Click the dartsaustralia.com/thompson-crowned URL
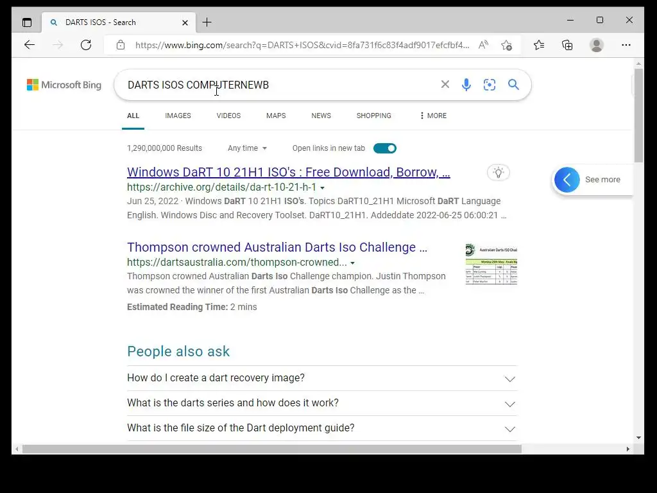 tap(237, 263)
